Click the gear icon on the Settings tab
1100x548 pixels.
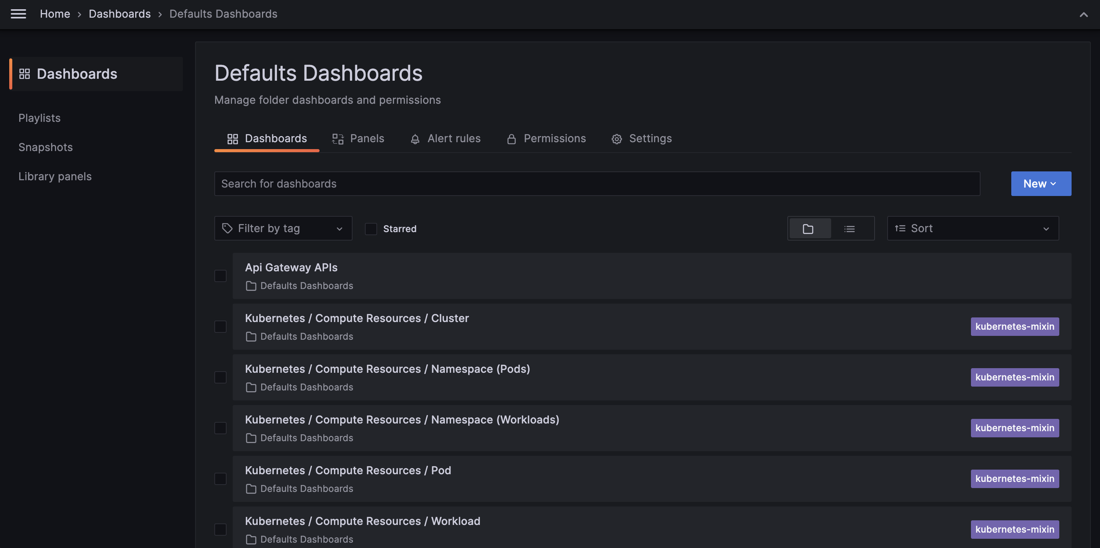[616, 138]
